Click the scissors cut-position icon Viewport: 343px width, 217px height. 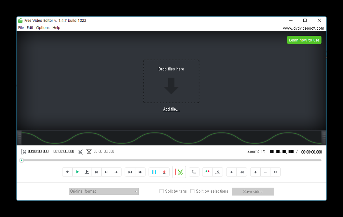pyautogui.click(x=89, y=152)
